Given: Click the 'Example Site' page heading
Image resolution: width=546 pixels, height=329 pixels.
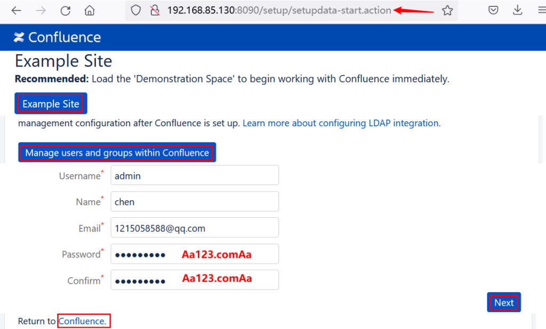Looking at the screenshot, I should coord(63,61).
